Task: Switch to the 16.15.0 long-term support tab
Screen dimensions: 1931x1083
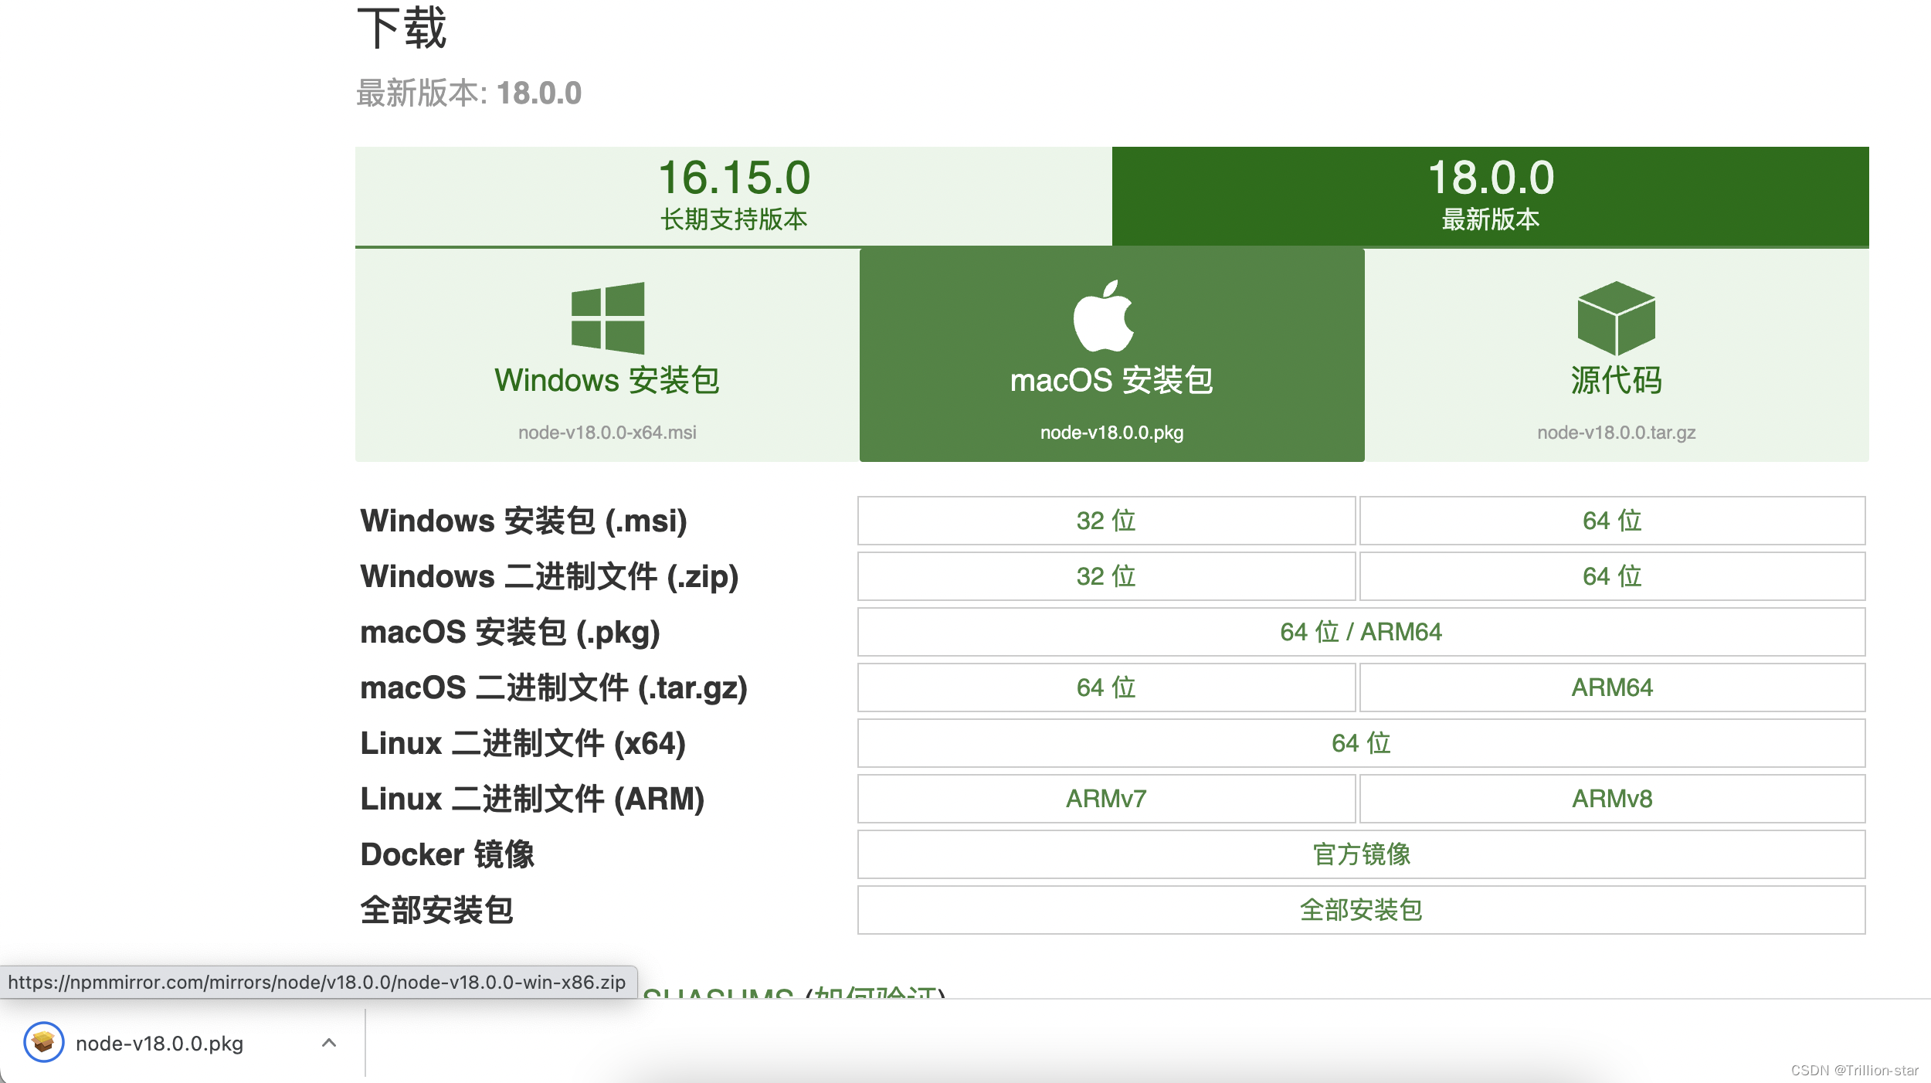Action: pos(734,196)
